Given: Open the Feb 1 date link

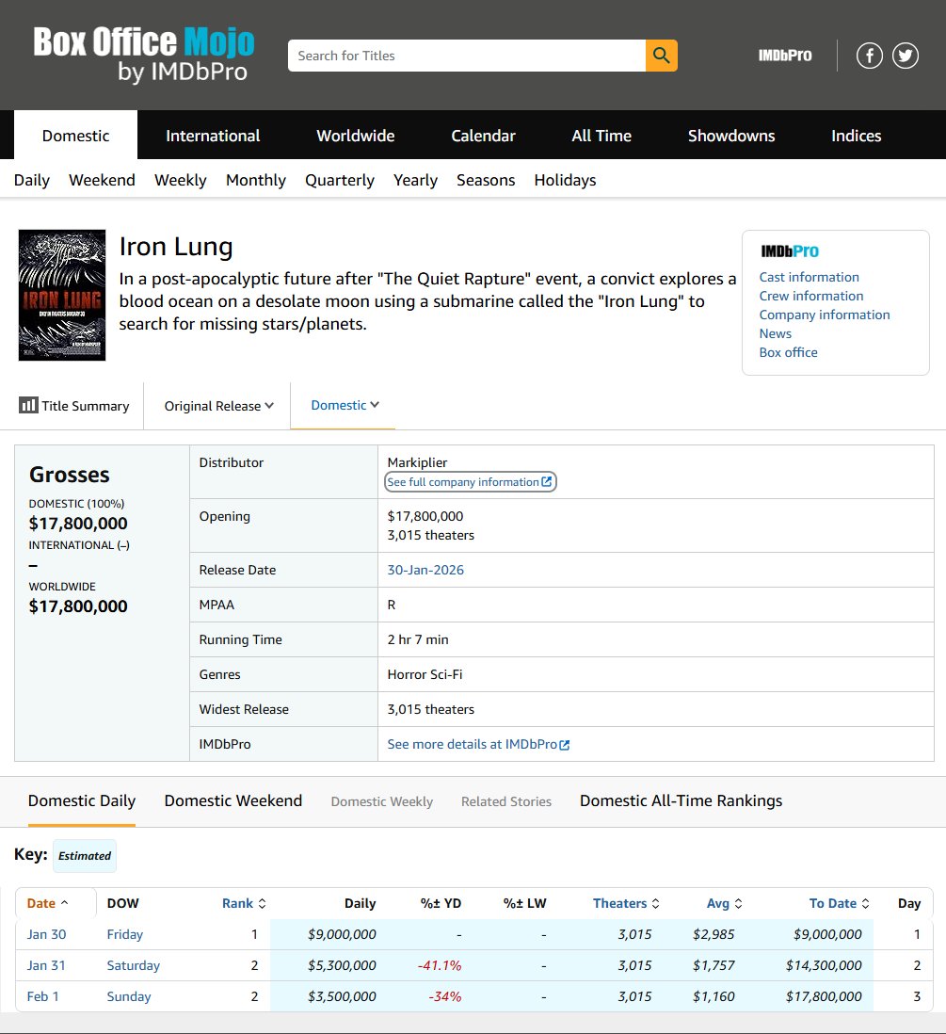Looking at the screenshot, I should point(43,996).
